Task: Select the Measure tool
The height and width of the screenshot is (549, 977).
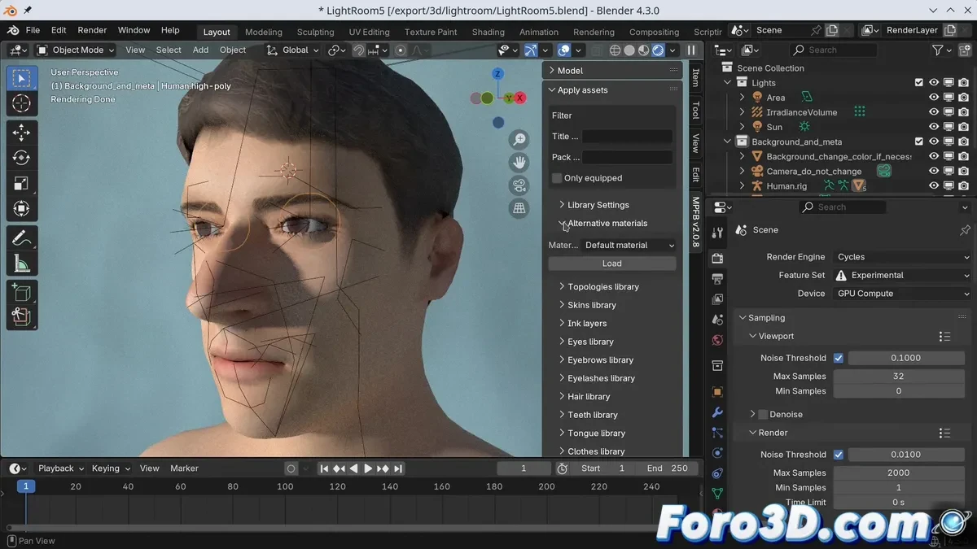Action: pyautogui.click(x=22, y=263)
